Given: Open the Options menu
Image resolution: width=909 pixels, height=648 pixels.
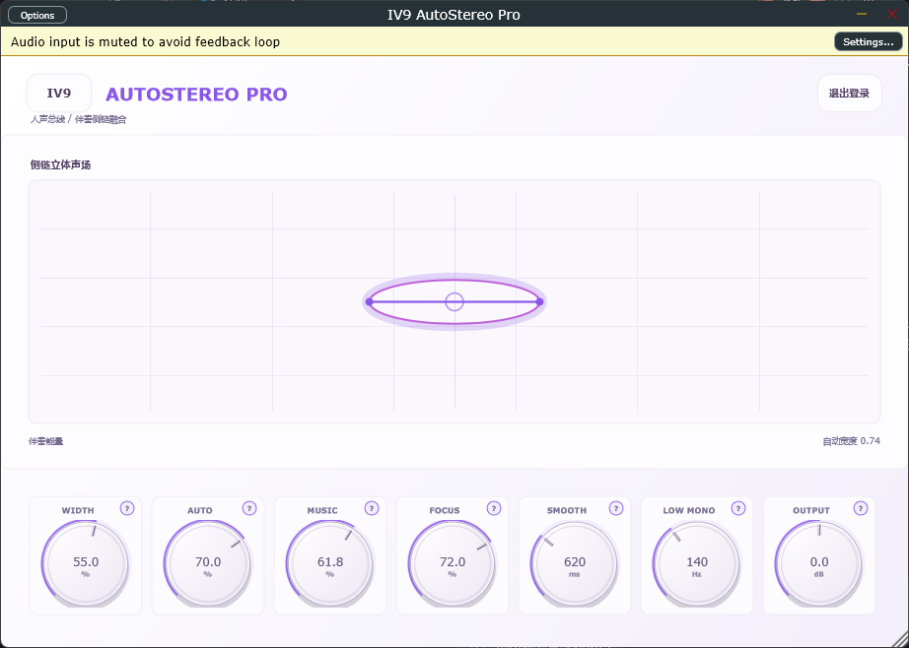Looking at the screenshot, I should point(37,15).
